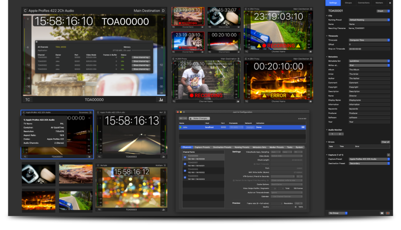Add a server with the plus button
401x230 pixels.
coord(181,118)
